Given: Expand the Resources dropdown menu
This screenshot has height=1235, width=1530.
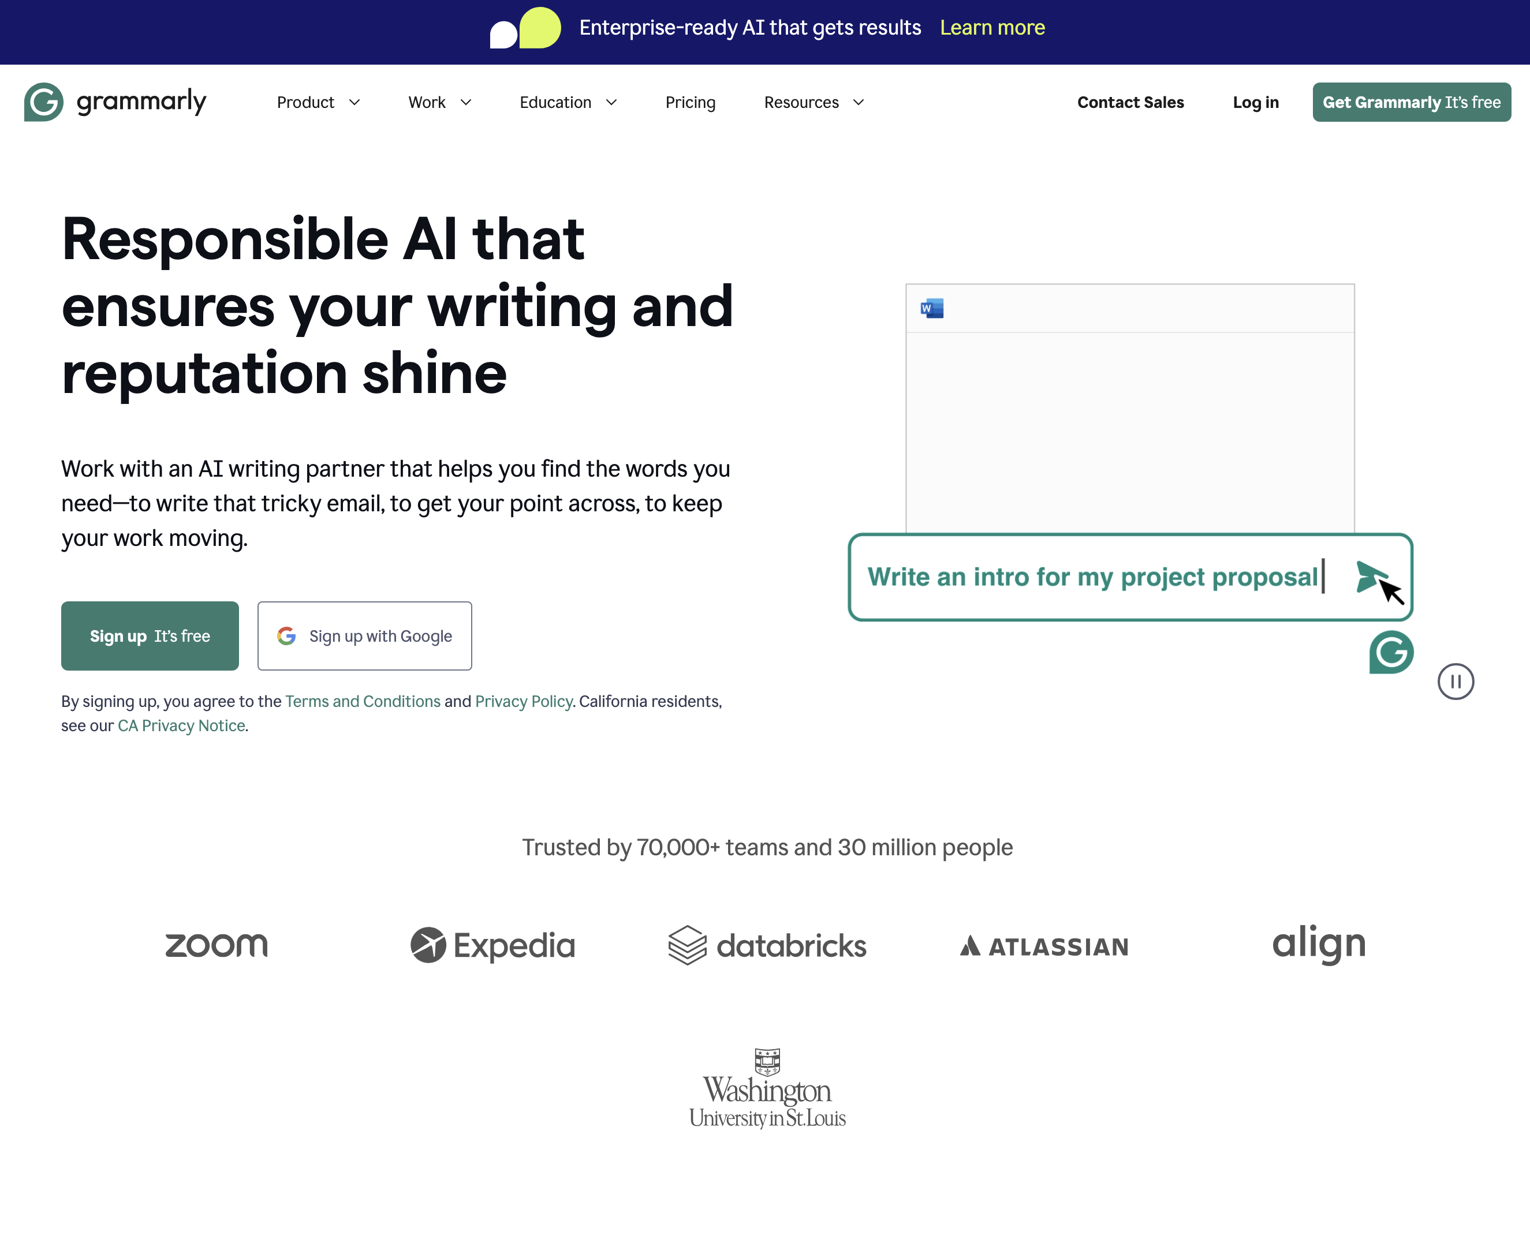Looking at the screenshot, I should [x=814, y=103].
